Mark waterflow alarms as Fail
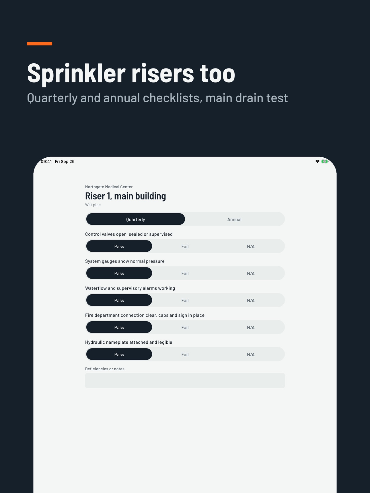This screenshot has height=493, width=370. [x=185, y=300]
